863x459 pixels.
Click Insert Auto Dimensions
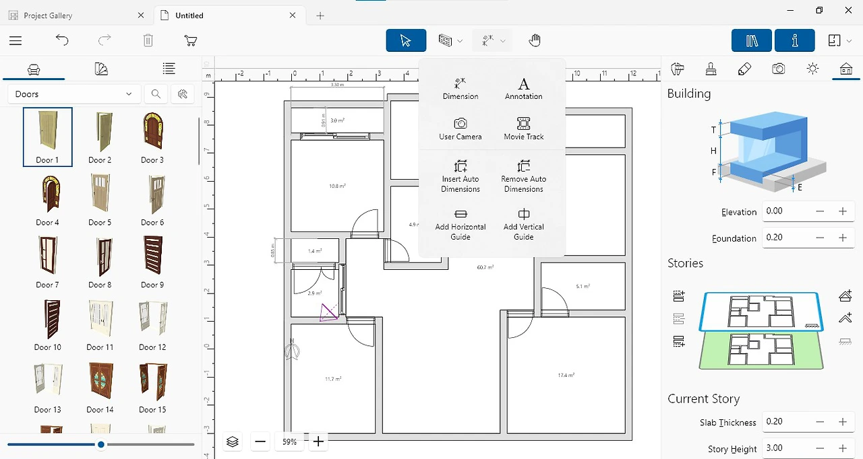click(460, 176)
